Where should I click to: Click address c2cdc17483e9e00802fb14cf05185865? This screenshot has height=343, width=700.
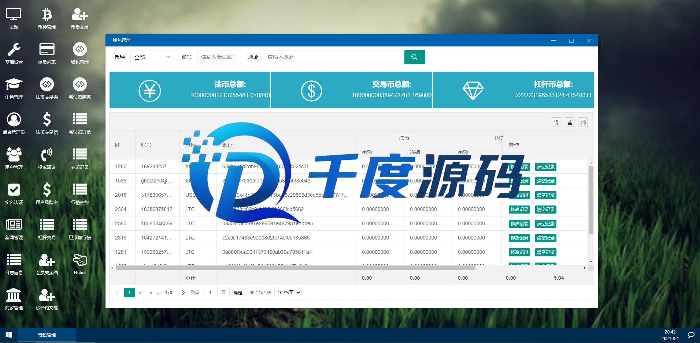(266, 238)
